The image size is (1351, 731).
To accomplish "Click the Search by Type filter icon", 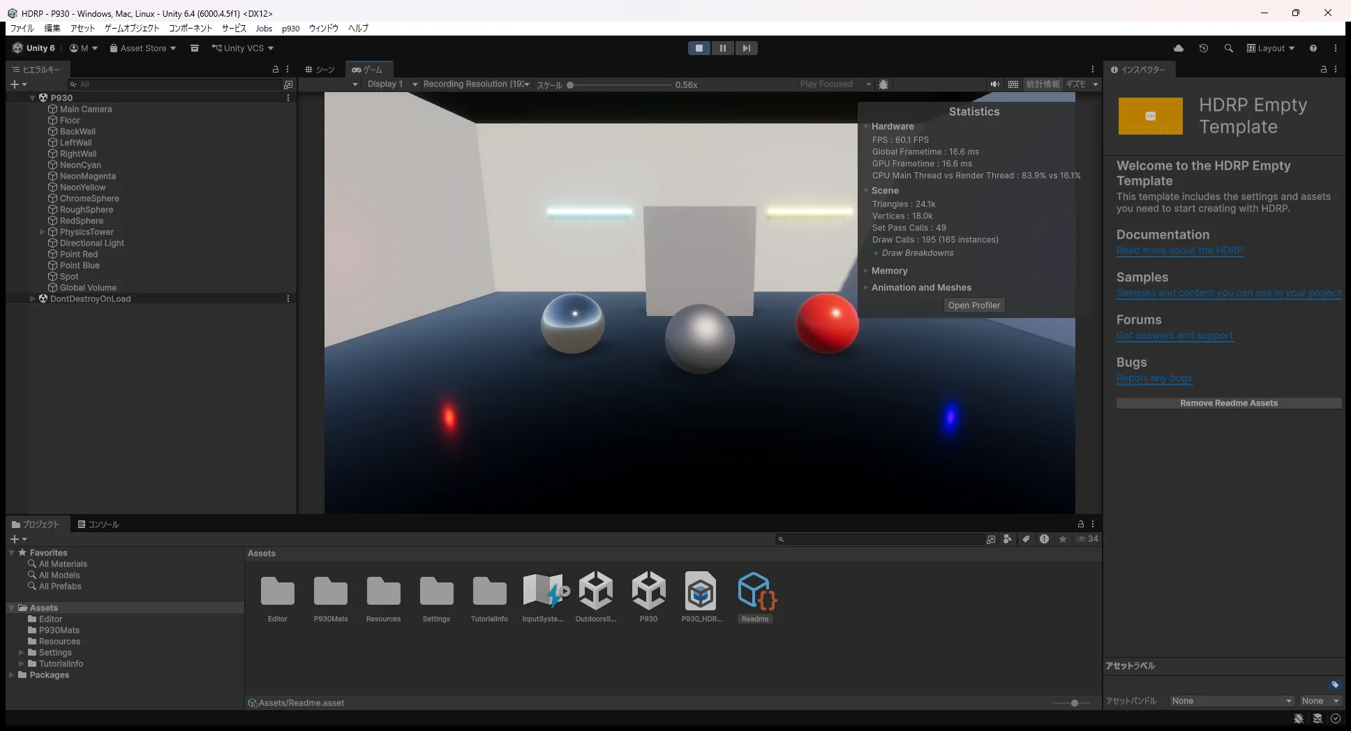I will coord(1008,539).
